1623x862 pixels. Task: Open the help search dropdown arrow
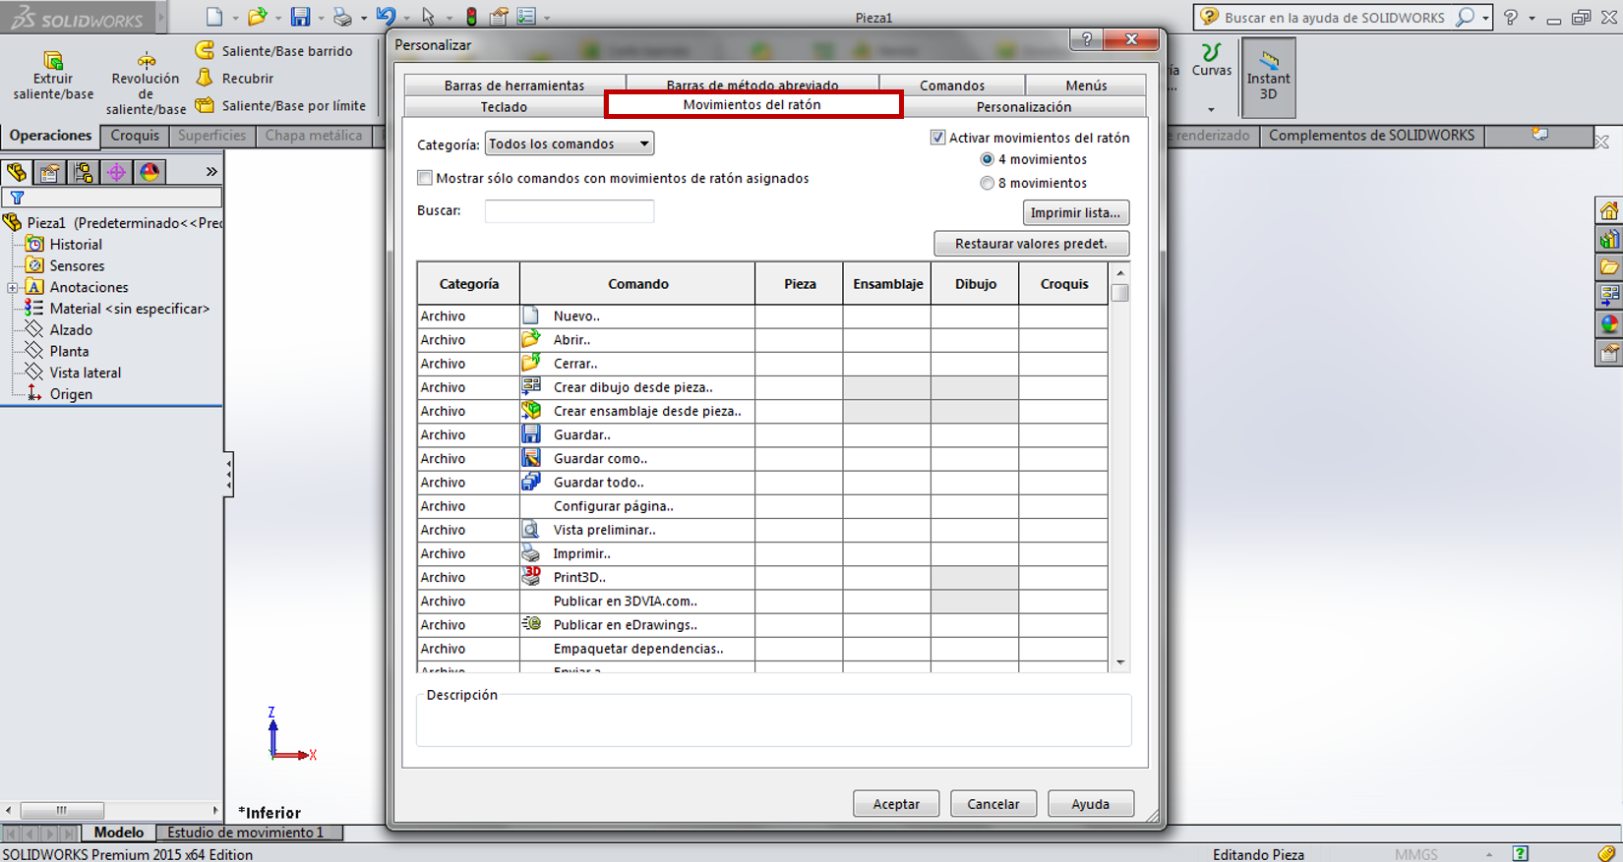(x=1485, y=18)
